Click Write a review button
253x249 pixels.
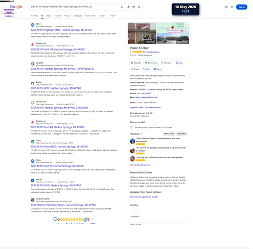click(x=169, y=134)
